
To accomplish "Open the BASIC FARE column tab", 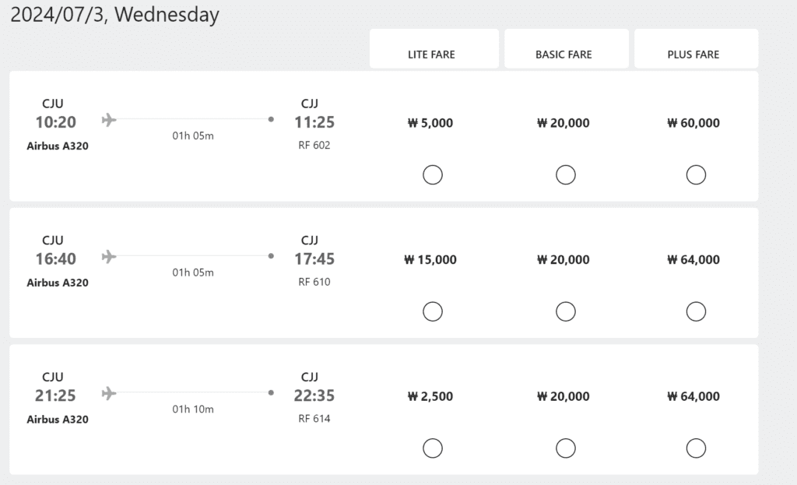I will [x=565, y=51].
